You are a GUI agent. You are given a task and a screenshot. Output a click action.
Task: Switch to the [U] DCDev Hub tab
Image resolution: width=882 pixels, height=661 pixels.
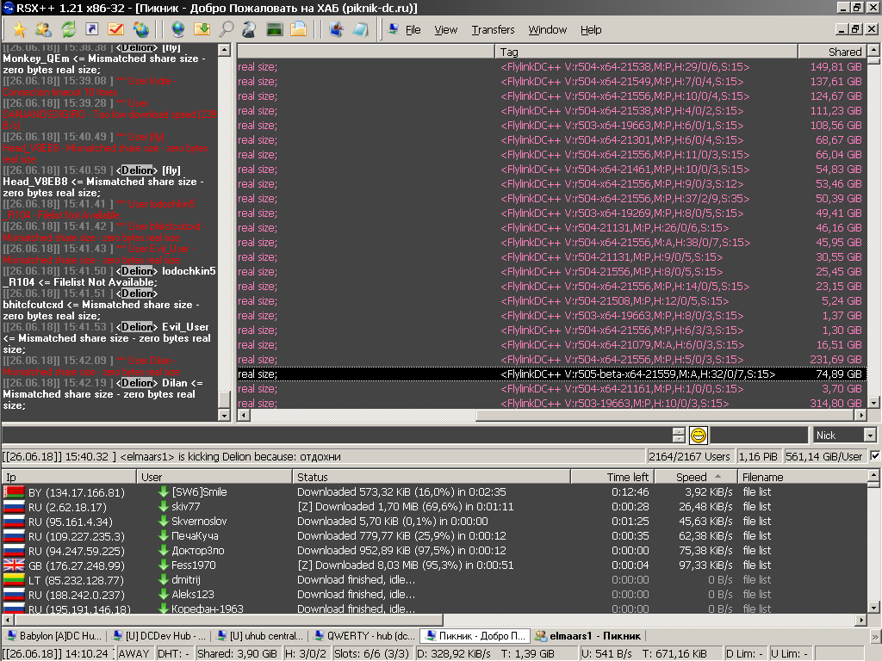click(x=159, y=636)
